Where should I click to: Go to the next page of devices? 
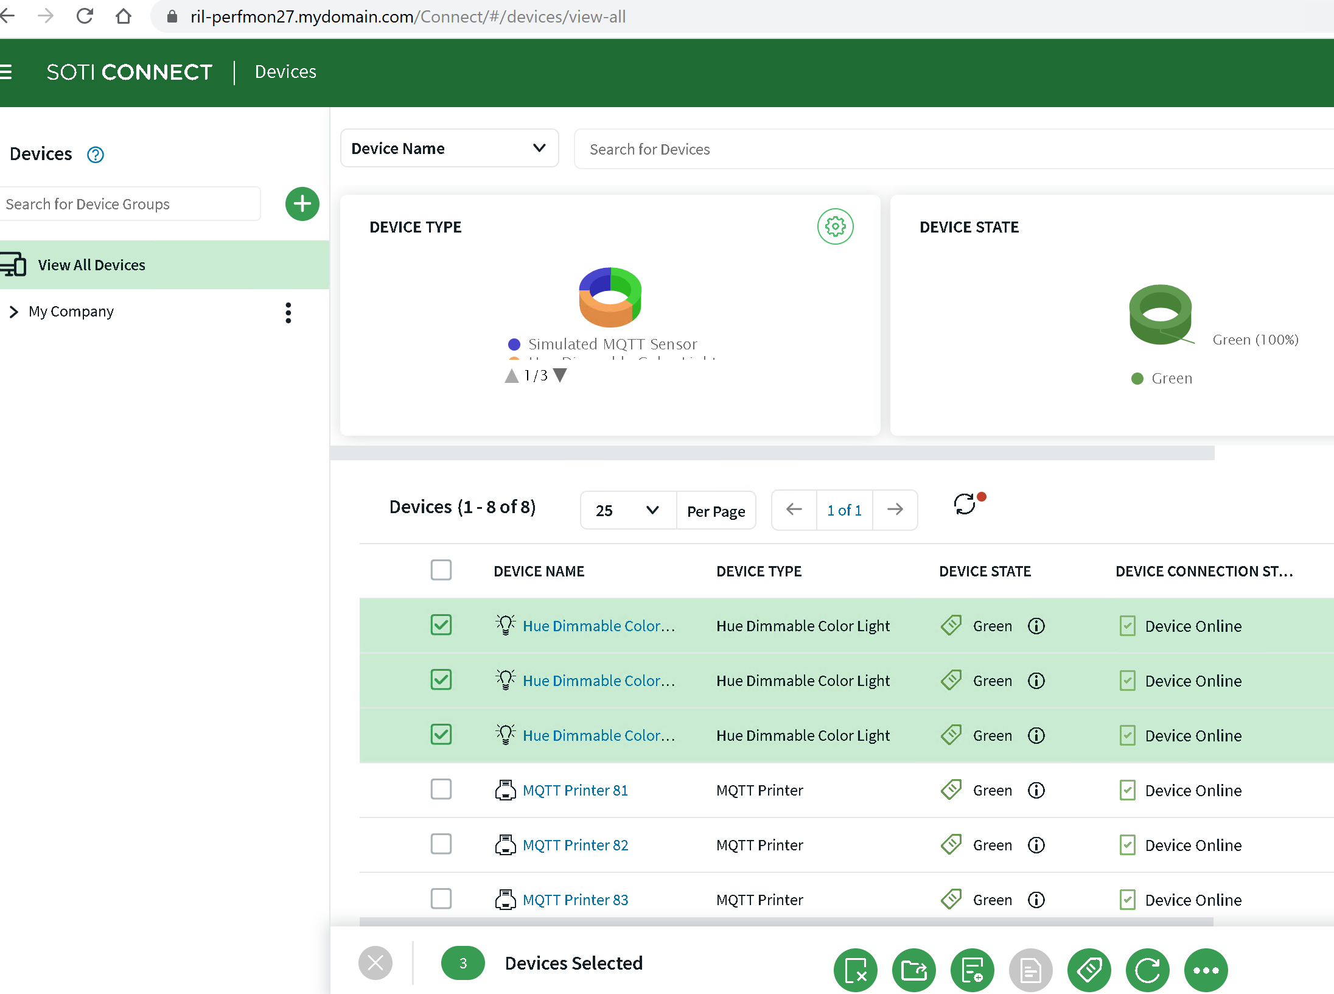(x=895, y=509)
